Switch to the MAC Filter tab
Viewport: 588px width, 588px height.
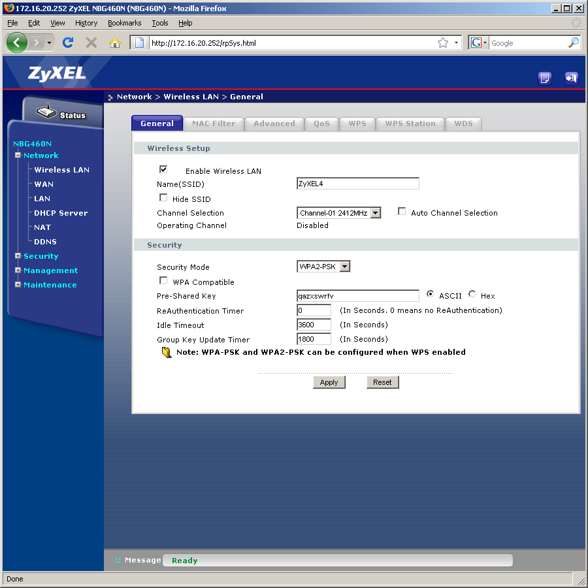pyautogui.click(x=214, y=123)
